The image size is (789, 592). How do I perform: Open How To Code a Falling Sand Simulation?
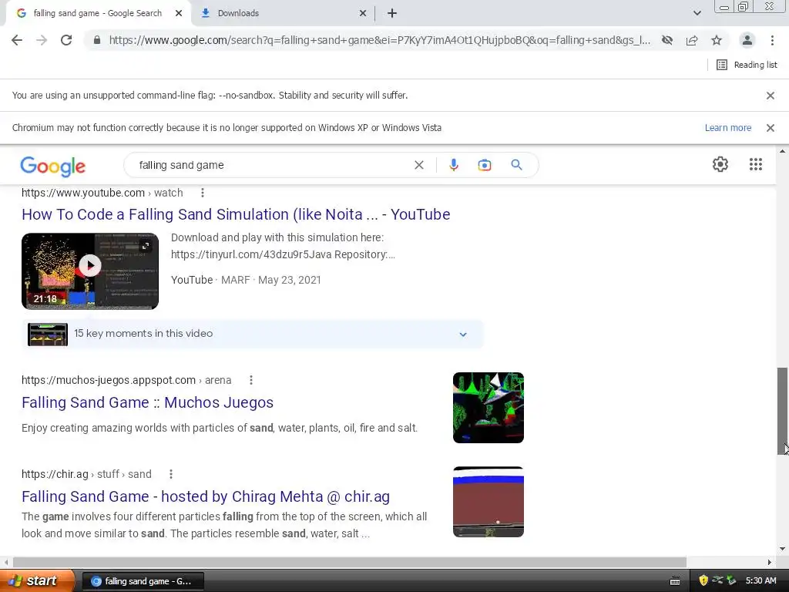(236, 214)
